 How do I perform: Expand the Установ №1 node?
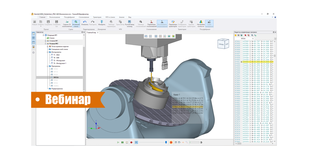[46, 41]
